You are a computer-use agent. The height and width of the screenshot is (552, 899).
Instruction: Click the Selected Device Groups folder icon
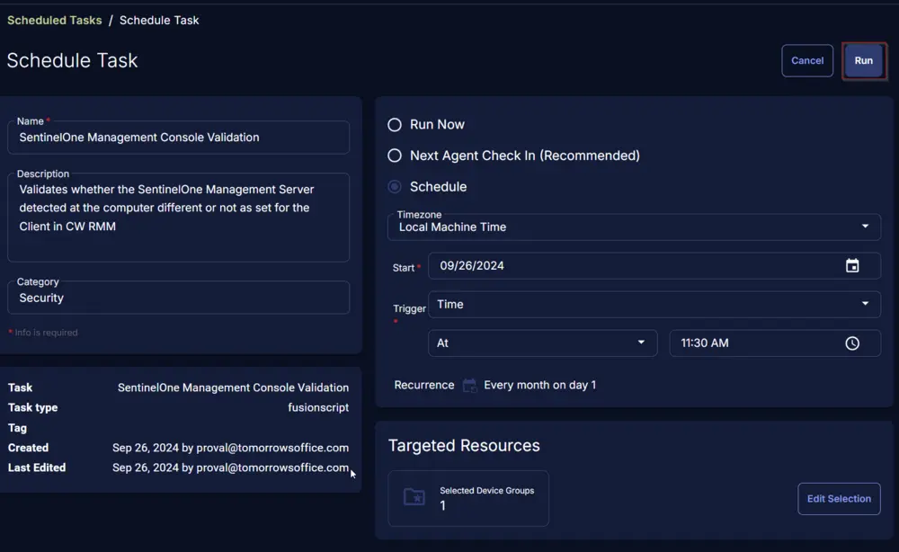tap(414, 497)
